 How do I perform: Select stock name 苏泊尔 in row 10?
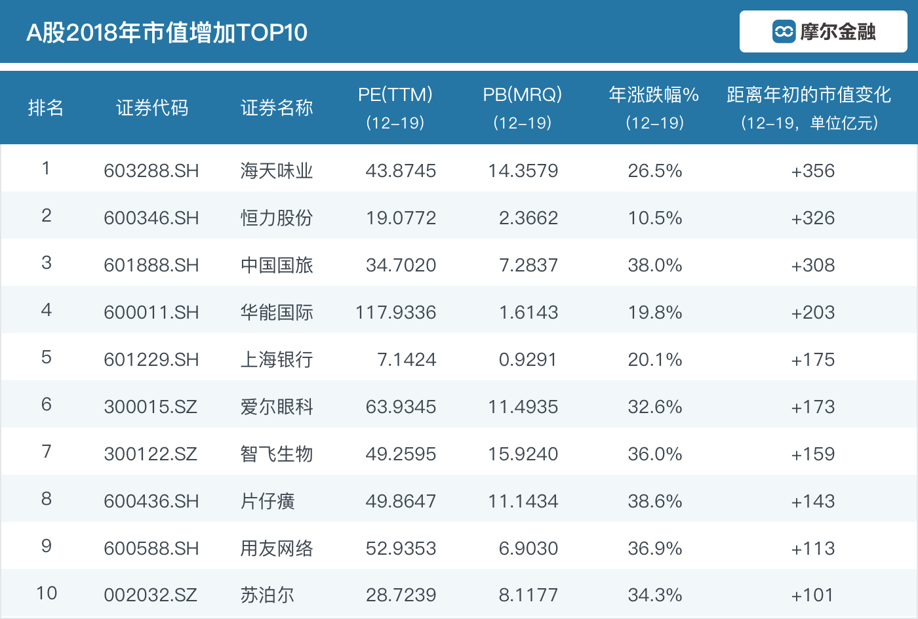pos(267,595)
